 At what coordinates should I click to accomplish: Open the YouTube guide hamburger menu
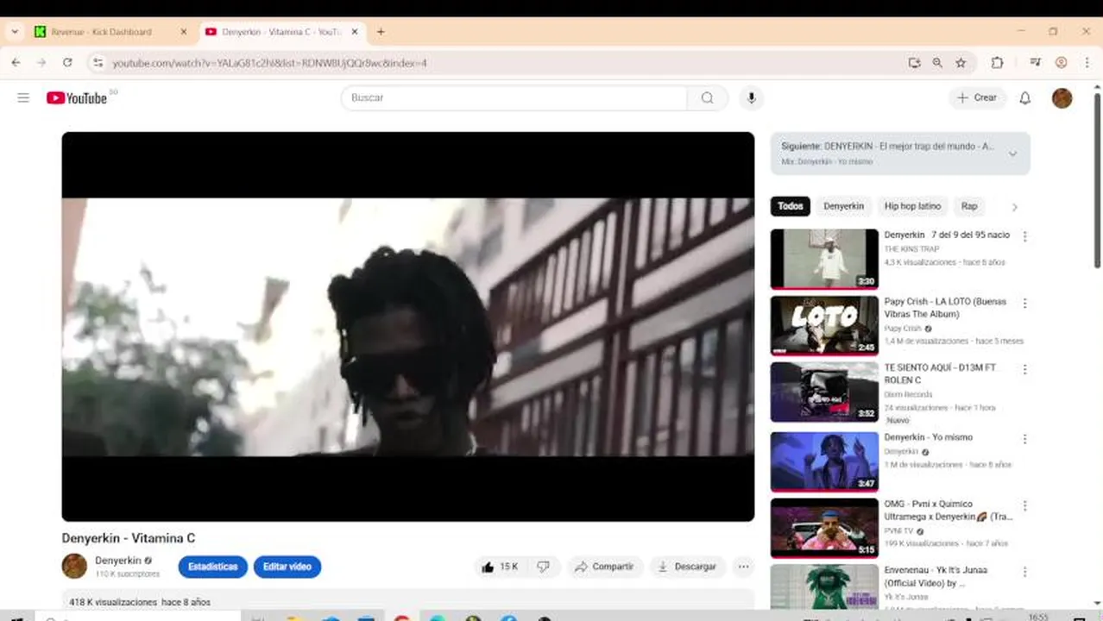click(23, 97)
